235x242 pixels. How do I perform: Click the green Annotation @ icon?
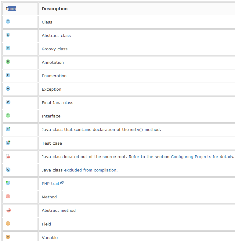8,62
